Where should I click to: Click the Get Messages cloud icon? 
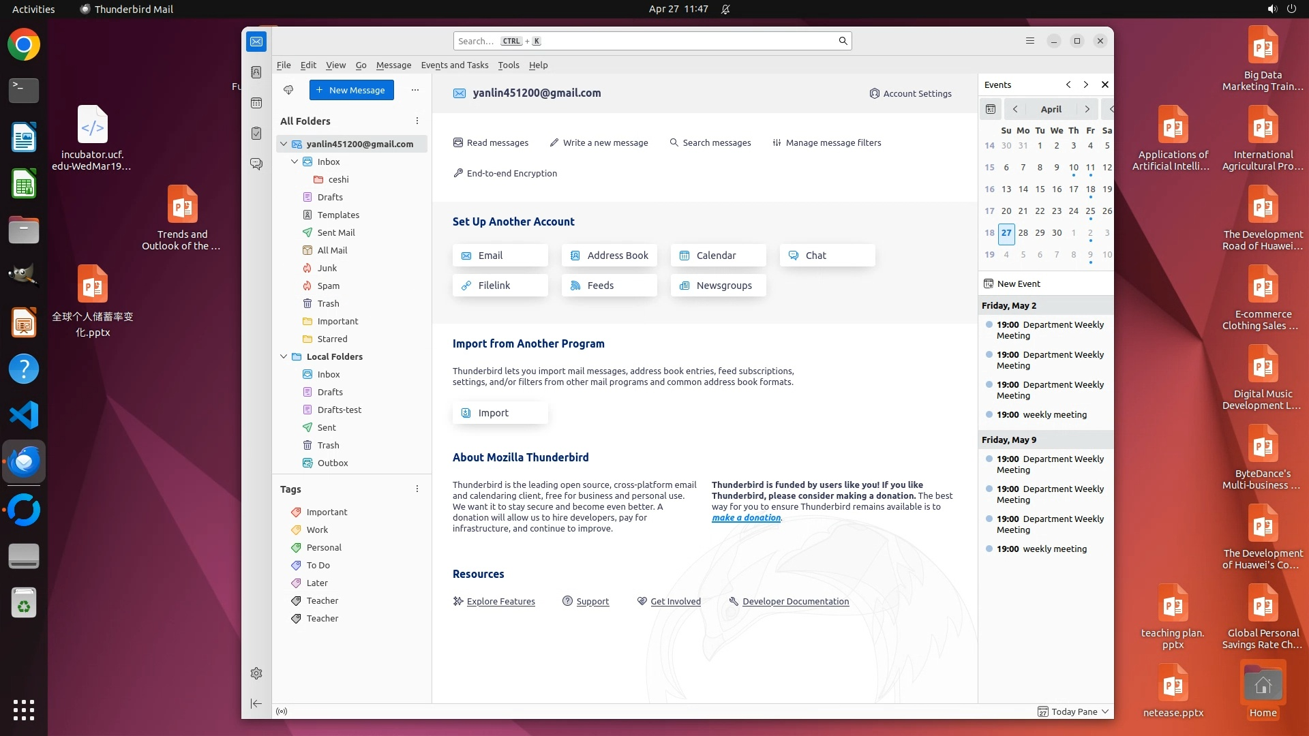pos(288,90)
